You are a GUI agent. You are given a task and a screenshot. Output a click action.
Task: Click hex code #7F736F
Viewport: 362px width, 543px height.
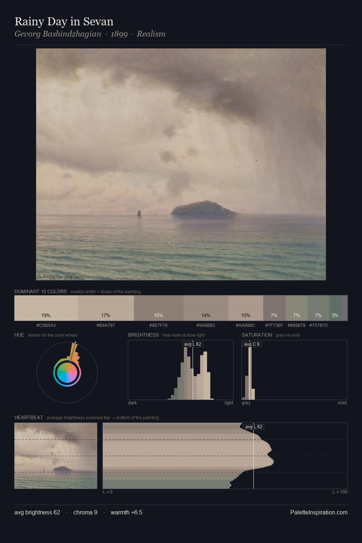click(x=274, y=325)
